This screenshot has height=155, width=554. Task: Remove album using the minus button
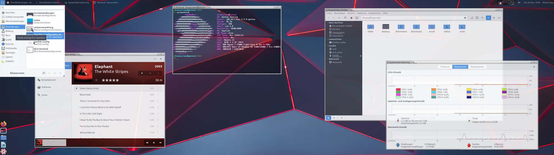click(150, 73)
